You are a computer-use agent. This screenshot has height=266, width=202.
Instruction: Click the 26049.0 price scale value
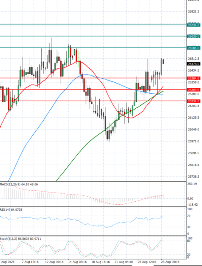pyautogui.click(x=194, y=129)
